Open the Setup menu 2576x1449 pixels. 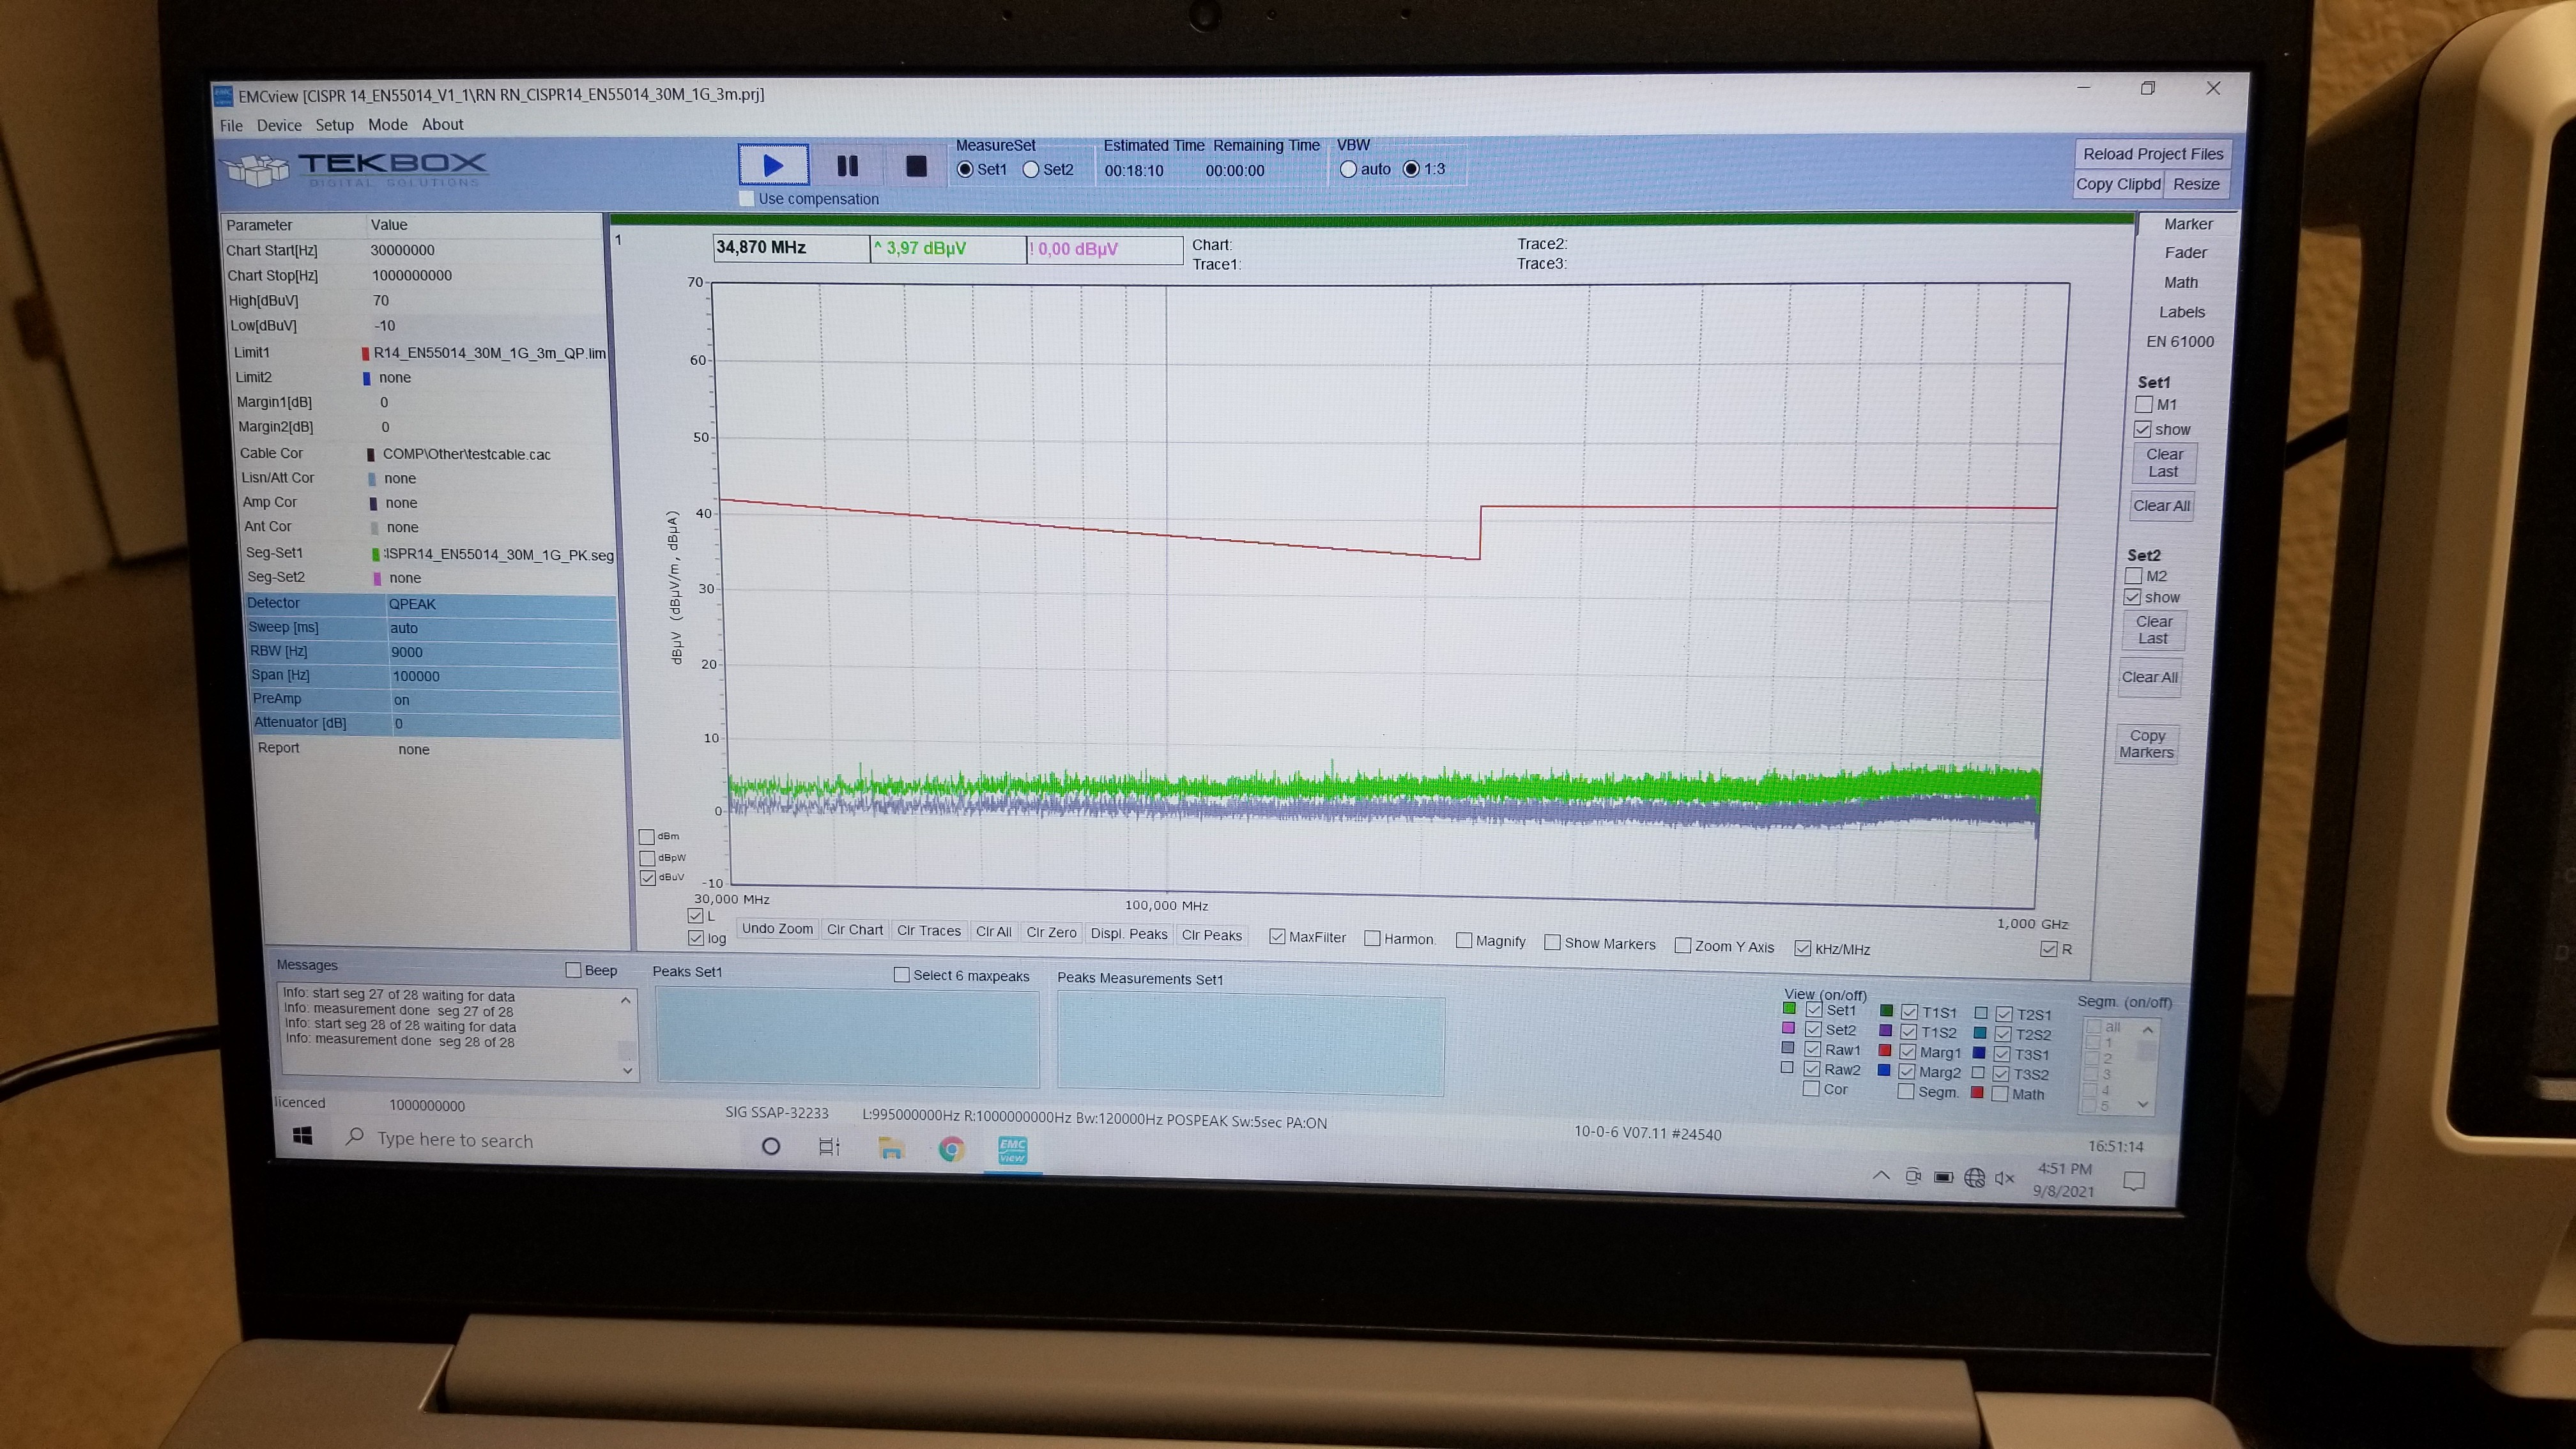click(334, 125)
